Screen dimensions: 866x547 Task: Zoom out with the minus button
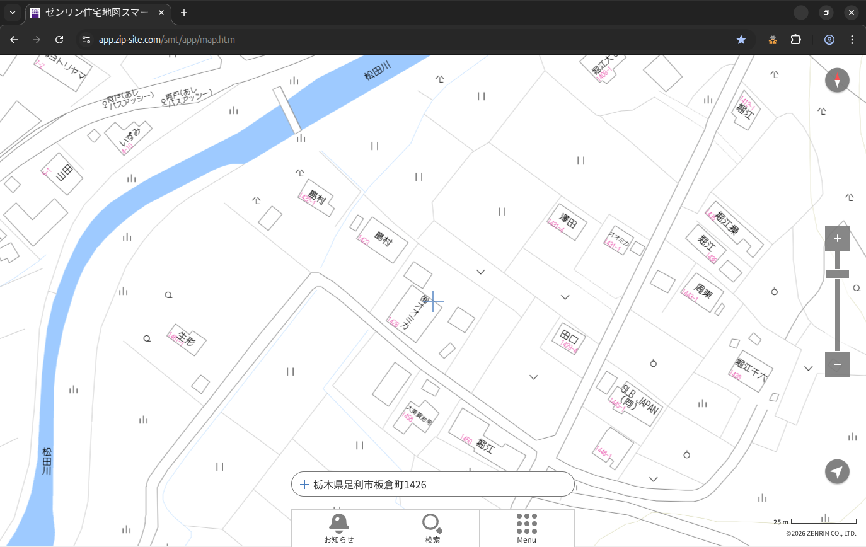point(837,364)
